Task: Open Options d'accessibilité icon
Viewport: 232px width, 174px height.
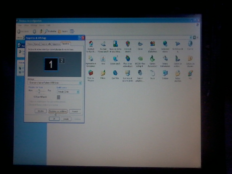Action: tap(152, 61)
